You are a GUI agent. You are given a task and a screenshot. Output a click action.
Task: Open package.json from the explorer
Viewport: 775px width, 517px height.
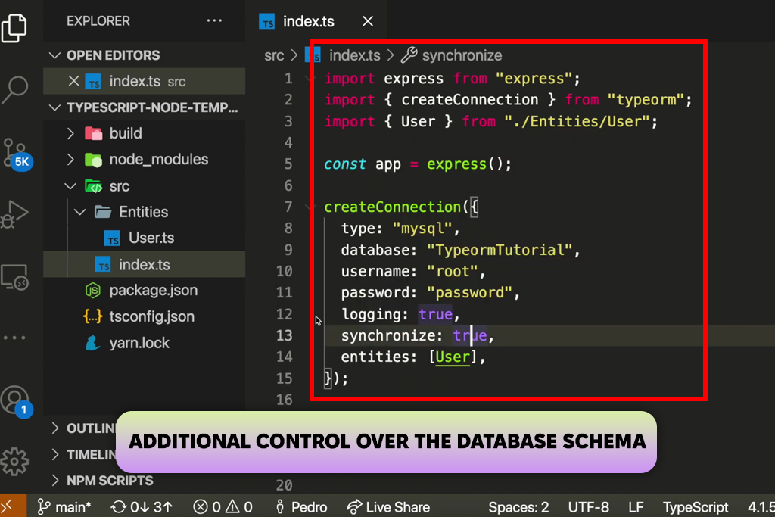153,291
